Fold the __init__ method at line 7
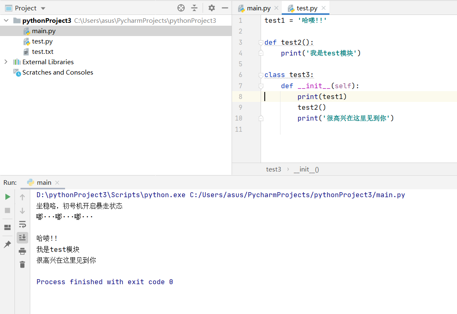 coord(261,86)
